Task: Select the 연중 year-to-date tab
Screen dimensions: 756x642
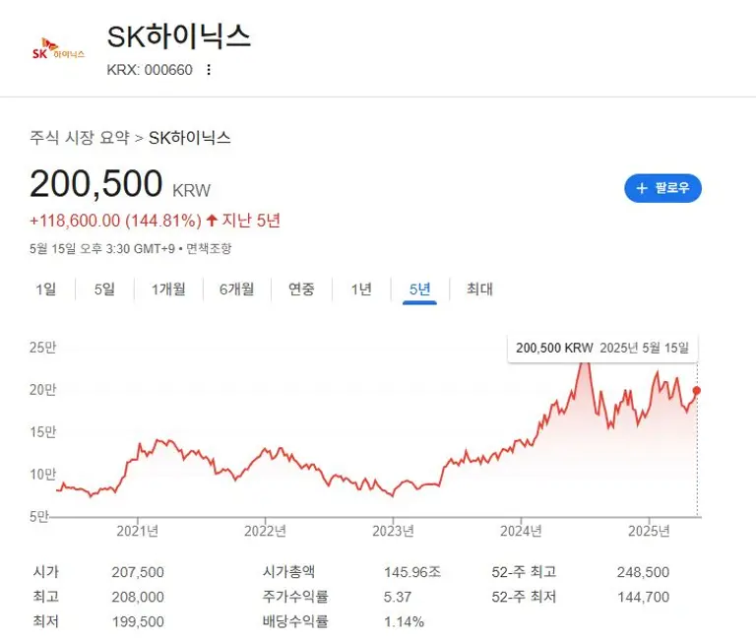Action: pos(301,289)
